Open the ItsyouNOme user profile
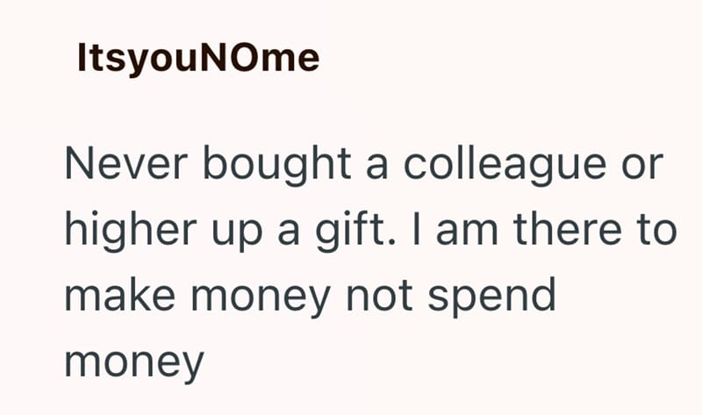Screen dimensions: 702x415 point(197,58)
